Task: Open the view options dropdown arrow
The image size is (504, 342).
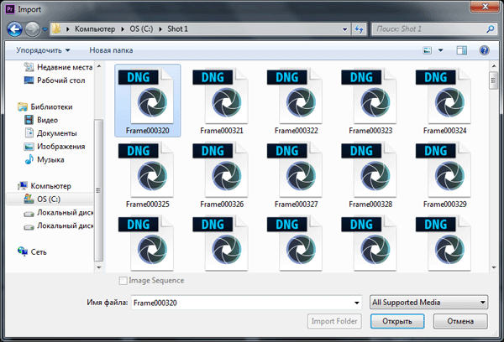Action: point(441,50)
